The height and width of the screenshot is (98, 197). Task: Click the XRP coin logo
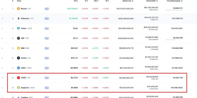[x=18, y=38]
